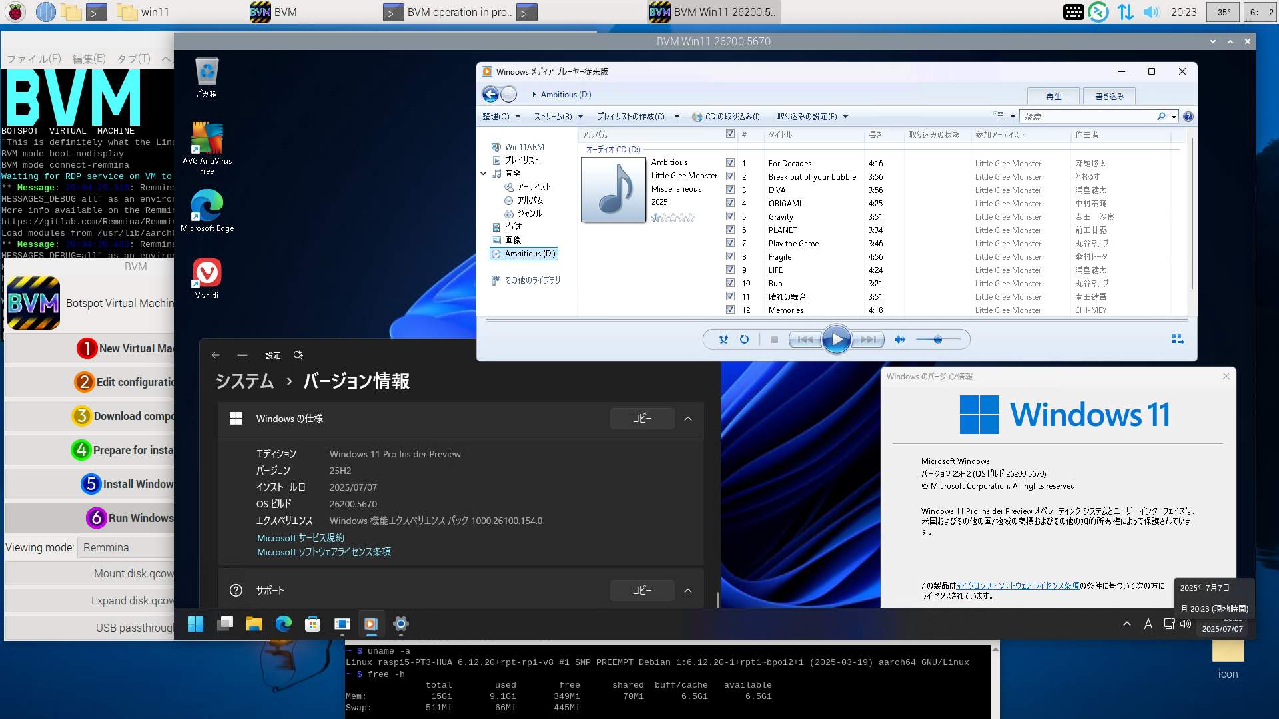Open Microsoft サービス規約 link

click(300, 538)
